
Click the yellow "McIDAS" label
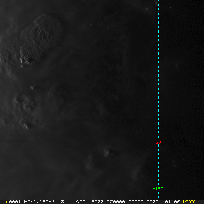[188, 202]
